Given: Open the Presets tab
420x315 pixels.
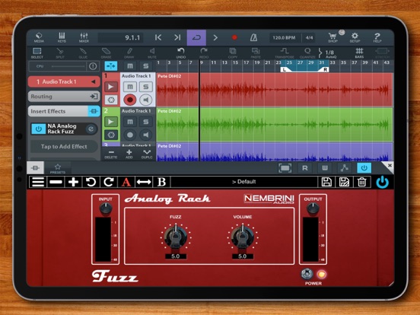Looking at the screenshot, I should (58, 168).
